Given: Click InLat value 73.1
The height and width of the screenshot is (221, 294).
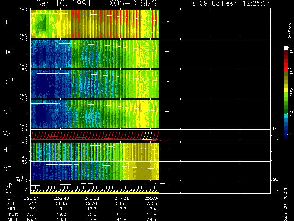Looking at the screenshot, I should [x=32, y=214].
